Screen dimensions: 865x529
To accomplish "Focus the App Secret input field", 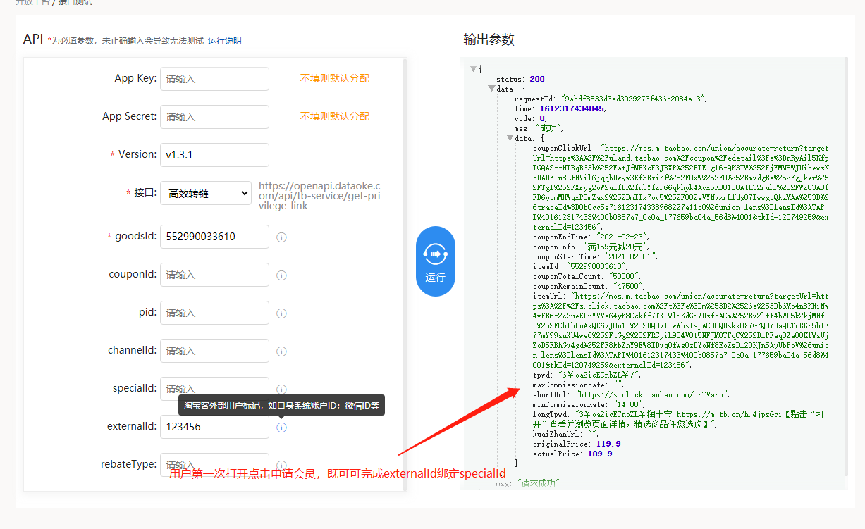I will [x=214, y=117].
